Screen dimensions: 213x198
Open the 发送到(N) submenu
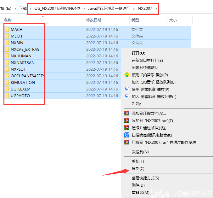[x=140, y=152]
